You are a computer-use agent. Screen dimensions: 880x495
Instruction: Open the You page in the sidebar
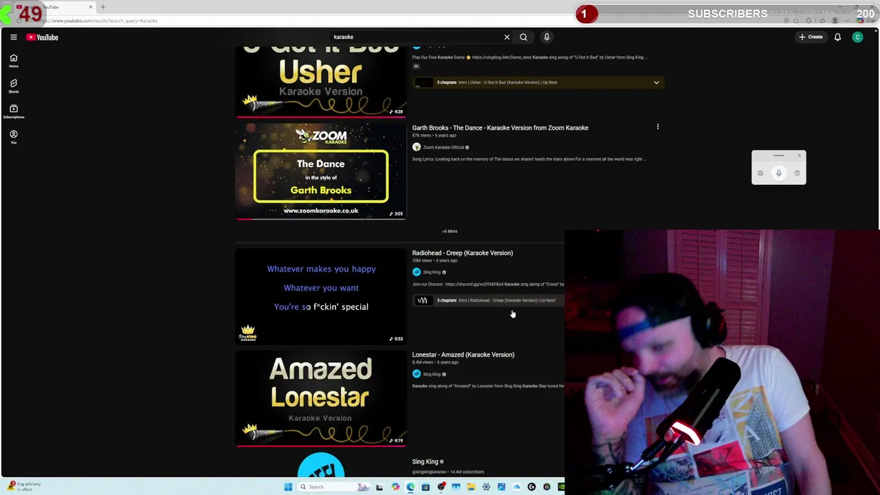tap(13, 137)
